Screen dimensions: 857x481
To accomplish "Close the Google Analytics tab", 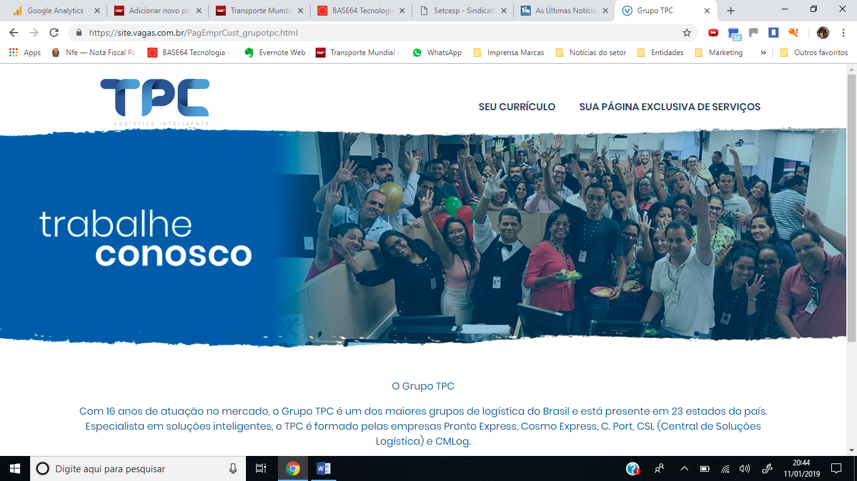I will coord(97,11).
